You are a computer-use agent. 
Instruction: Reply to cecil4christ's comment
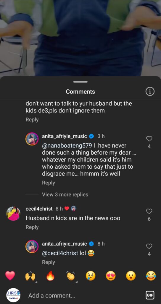(x=32, y=227)
